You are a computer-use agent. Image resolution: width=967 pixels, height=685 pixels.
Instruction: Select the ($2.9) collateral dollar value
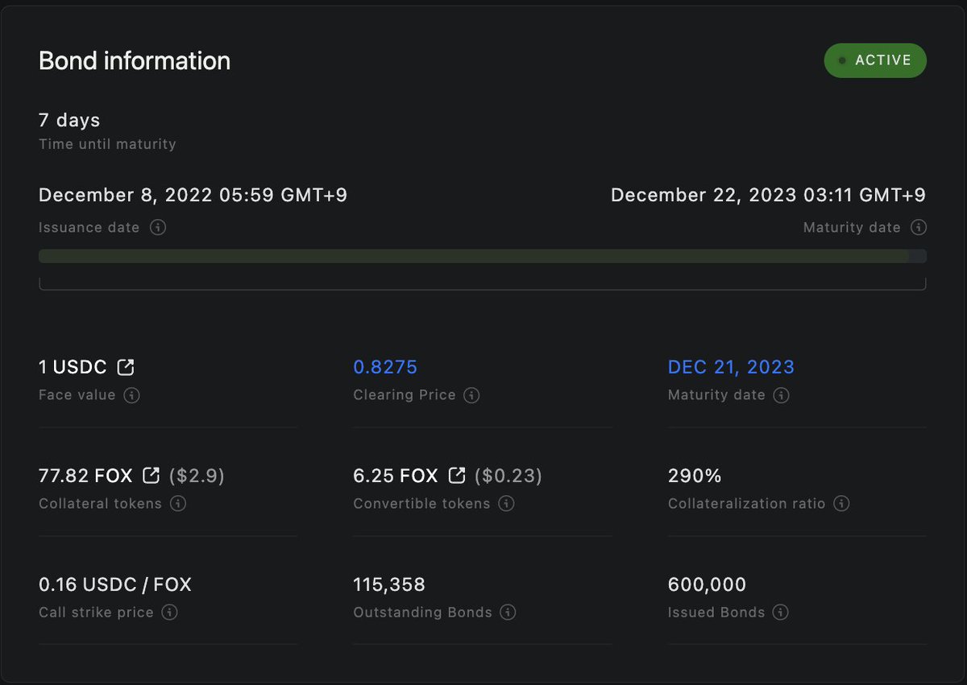click(197, 476)
